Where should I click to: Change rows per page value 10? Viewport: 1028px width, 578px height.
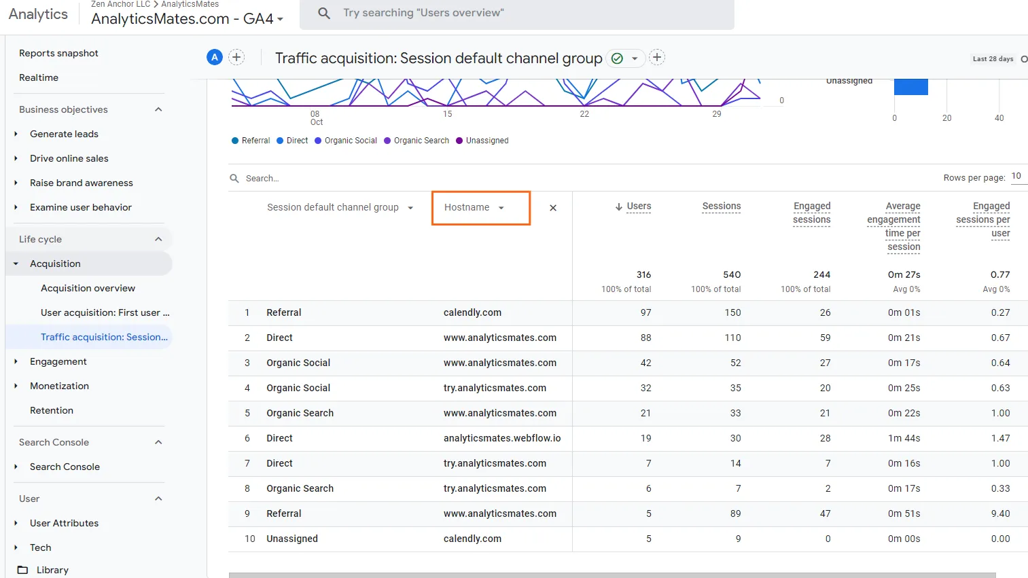[1017, 177]
